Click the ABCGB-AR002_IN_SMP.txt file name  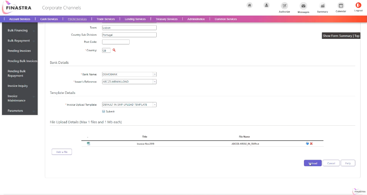pyautogui.click(x=245, y=144)
